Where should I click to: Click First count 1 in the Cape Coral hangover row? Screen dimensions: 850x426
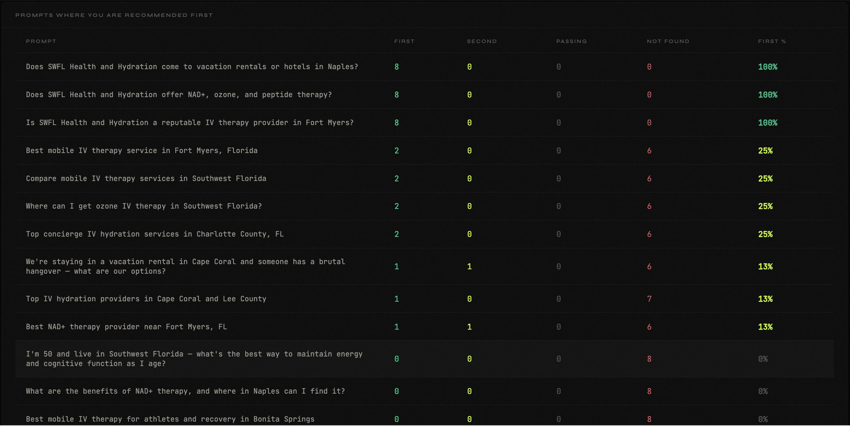(397, 266)
